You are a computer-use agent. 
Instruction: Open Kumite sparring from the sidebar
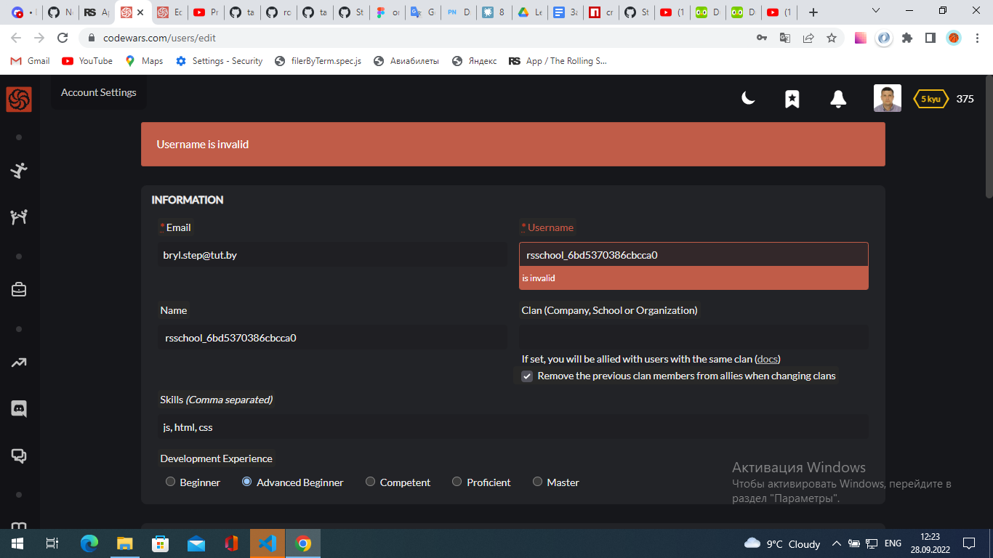point(17,217)
